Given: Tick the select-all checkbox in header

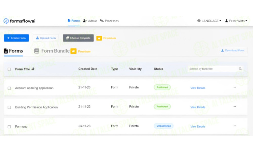Looking at the screenshot, I should click(x=9, y=69).
